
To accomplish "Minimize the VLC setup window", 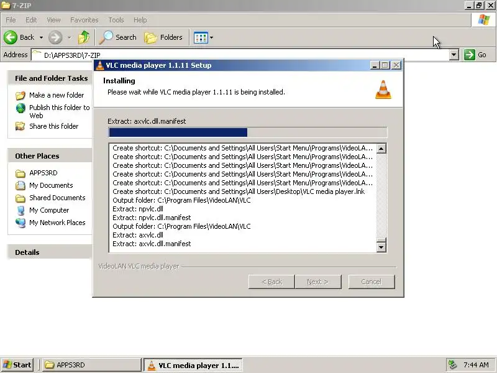I will pyautogui.click(x=375, y=65).
